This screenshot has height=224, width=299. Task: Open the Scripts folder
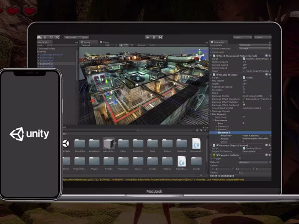[152, 162]
